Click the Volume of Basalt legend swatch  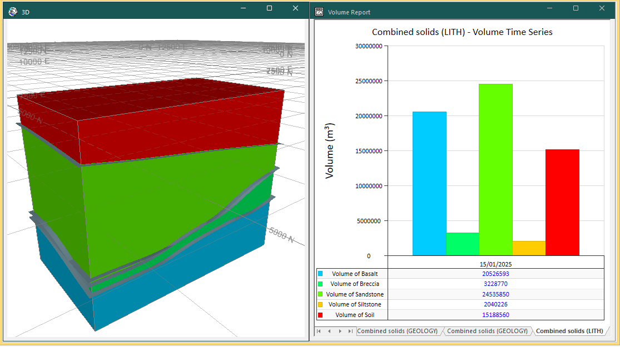point(320,274)
